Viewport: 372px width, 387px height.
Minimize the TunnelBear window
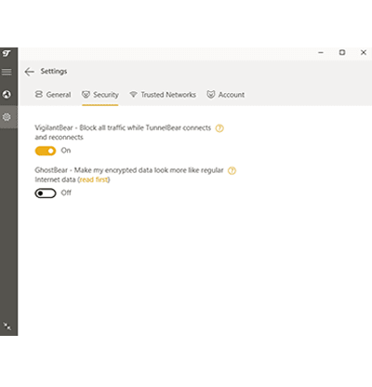321,53
